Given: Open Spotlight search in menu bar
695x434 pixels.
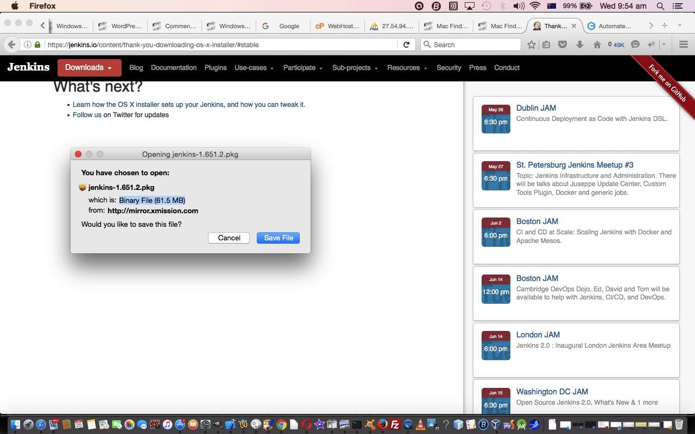Looking at the screenshot, I should tap(660, 6).
